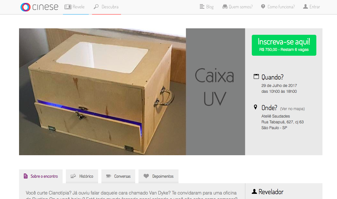Click the binoculars icon for Quem somos

pos(225,7)
